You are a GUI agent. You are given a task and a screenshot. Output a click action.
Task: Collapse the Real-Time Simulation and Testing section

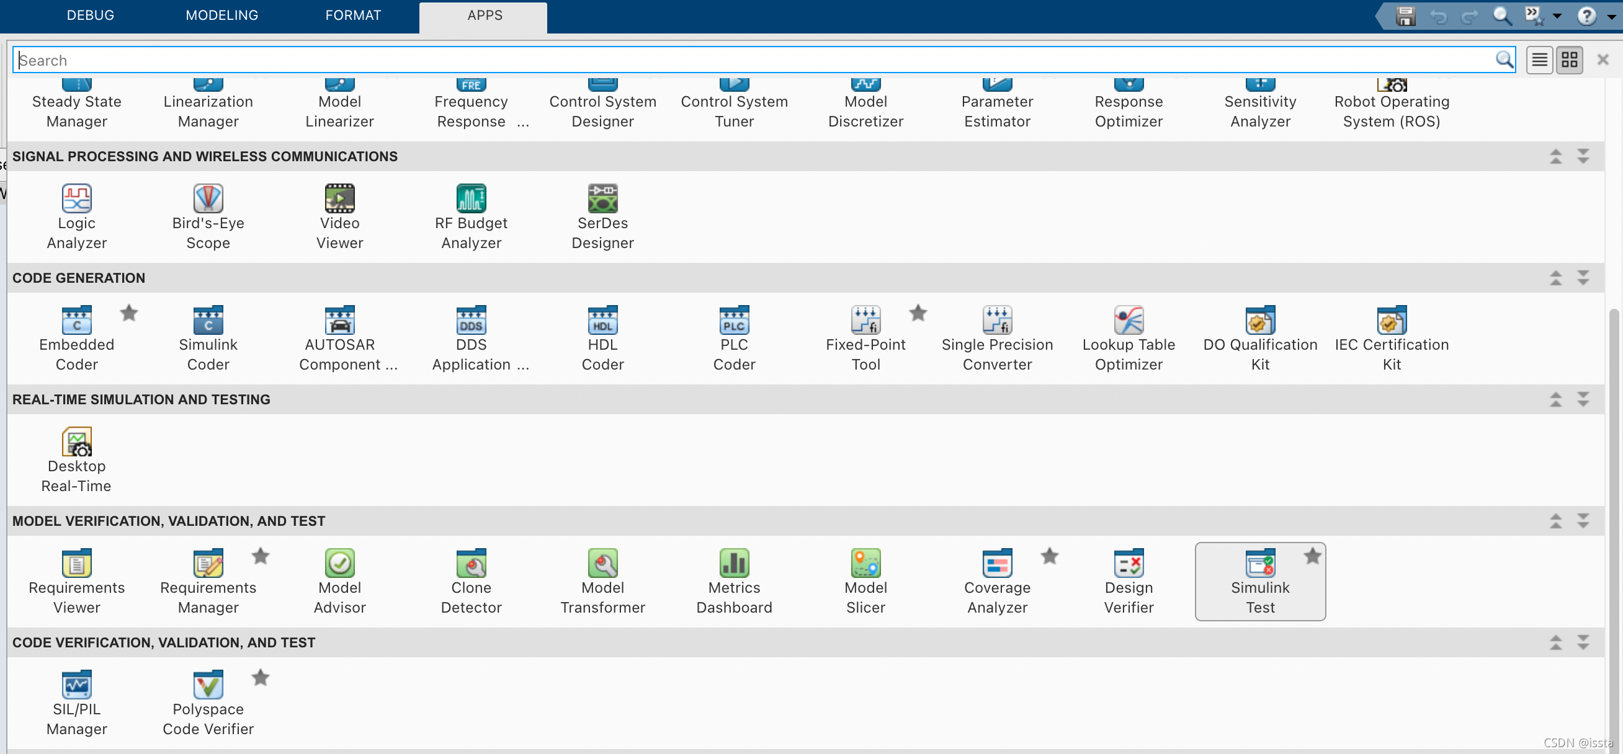pyautogui.click(x=1555, y=399)
